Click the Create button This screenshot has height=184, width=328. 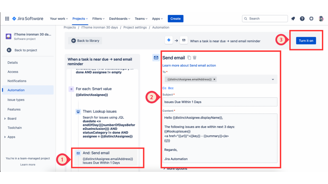[x=176, y=19]
